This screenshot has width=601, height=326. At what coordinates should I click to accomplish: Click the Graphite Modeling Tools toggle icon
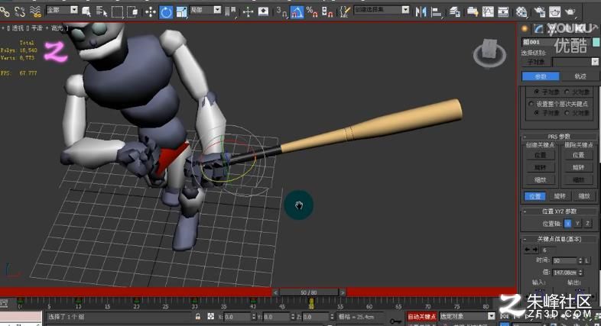pyautogui.click(x=473, y=12)
